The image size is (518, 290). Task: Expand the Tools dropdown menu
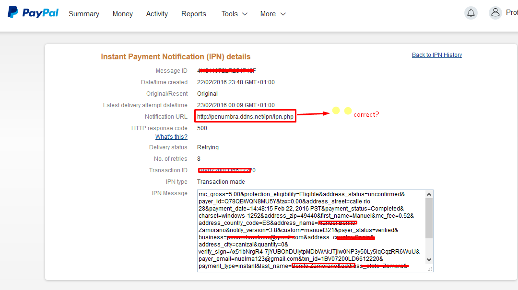(x=234, y=14)
